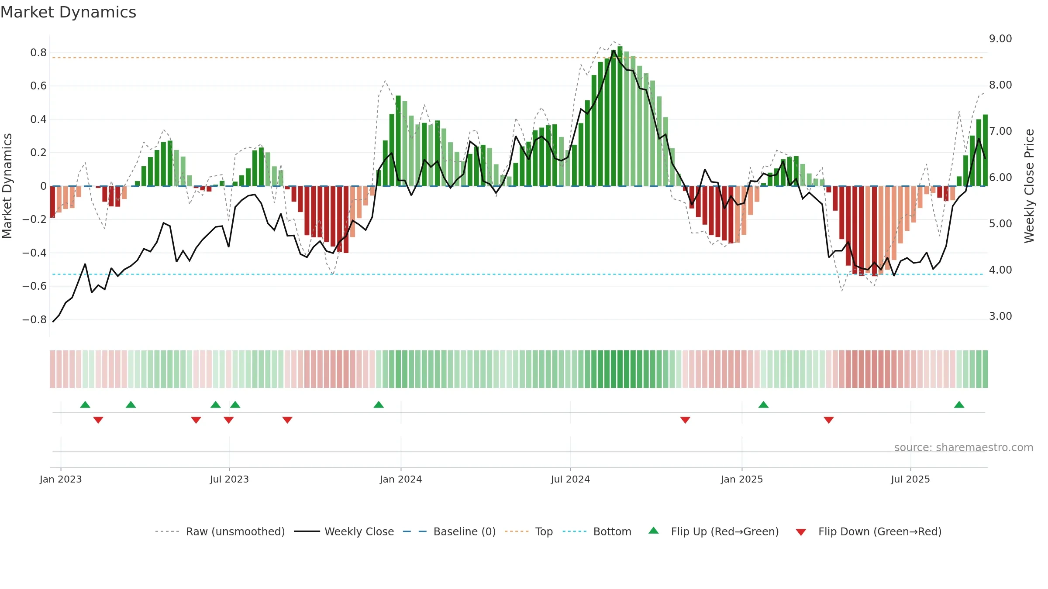Toggle the Top legend entry
1048x589 pixels.
529,531
